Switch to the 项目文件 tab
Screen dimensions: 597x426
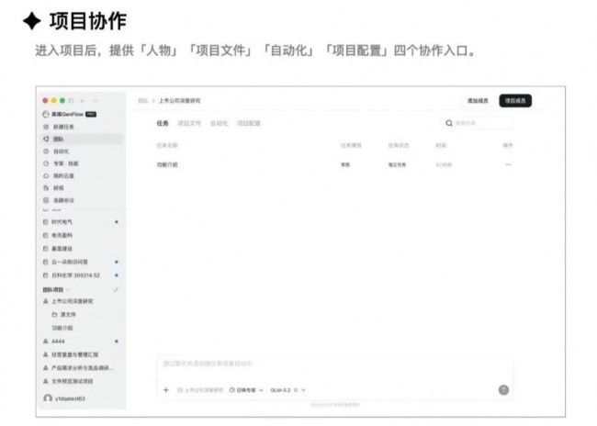(189, 123)
